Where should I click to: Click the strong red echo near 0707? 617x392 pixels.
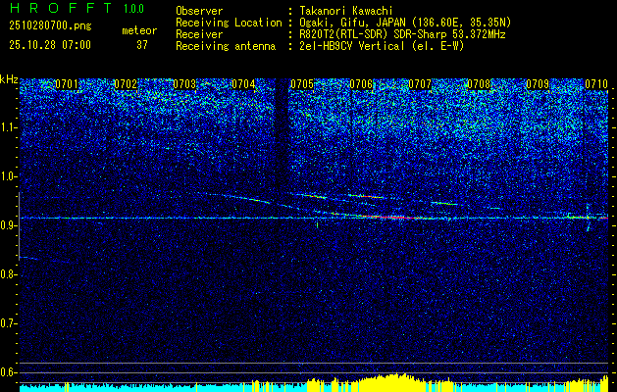tap(387, 217)
